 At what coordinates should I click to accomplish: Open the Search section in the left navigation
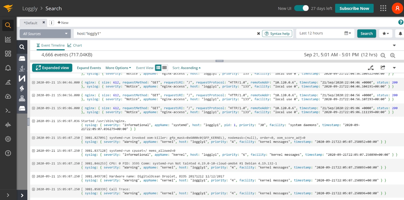pyautogui.click(x=8, y=25)
